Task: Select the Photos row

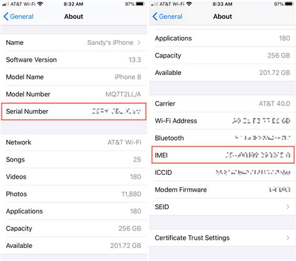Action: (x=74, y=194)
